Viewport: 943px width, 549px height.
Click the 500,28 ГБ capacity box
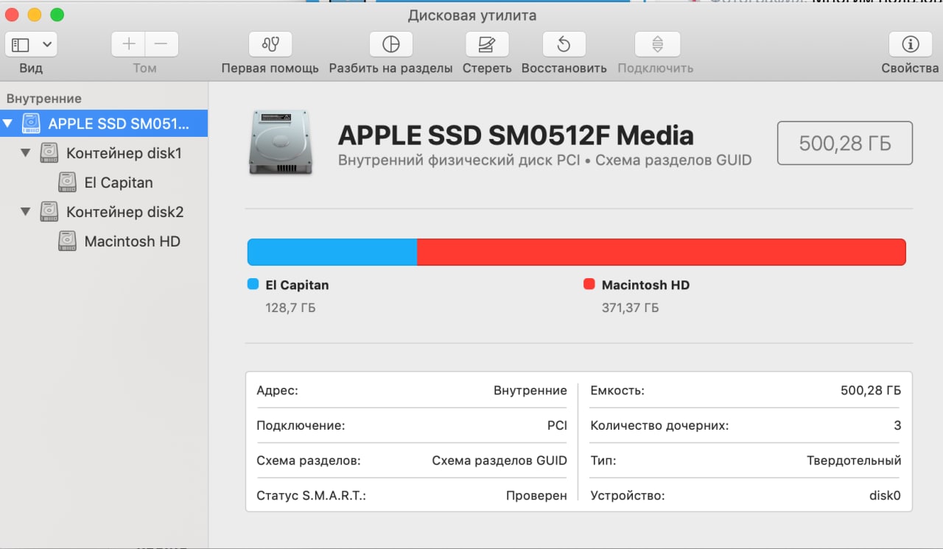pos(845,143)
